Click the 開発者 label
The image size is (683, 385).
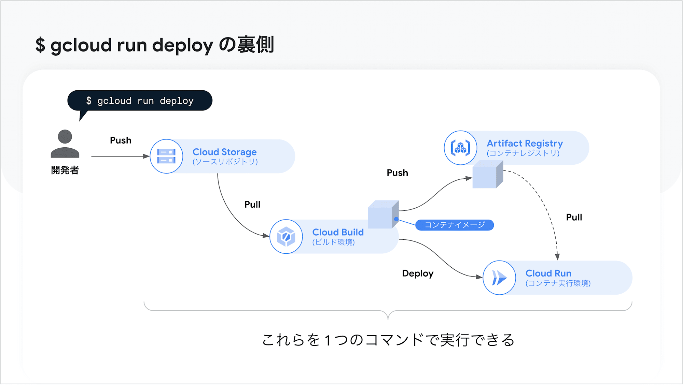pos(65,170)
